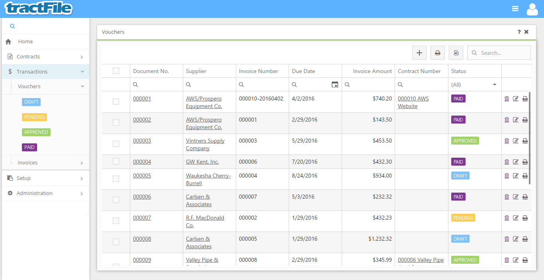Expand the Invoices submenu
The width and height of the screenshot is (544, 280).
45,163
